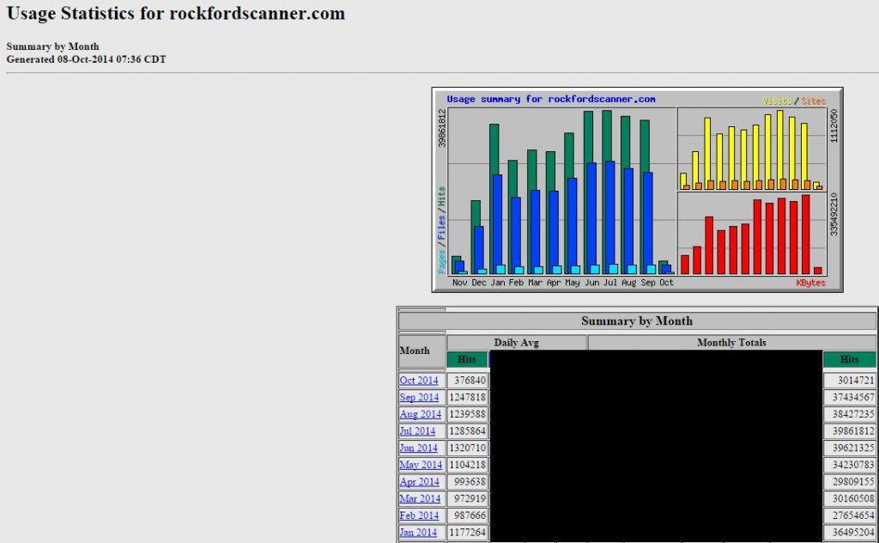Click the Jul label on chart axis
Image resolution: width=879 pixels, height=543 pixels.
click(610, 283)
